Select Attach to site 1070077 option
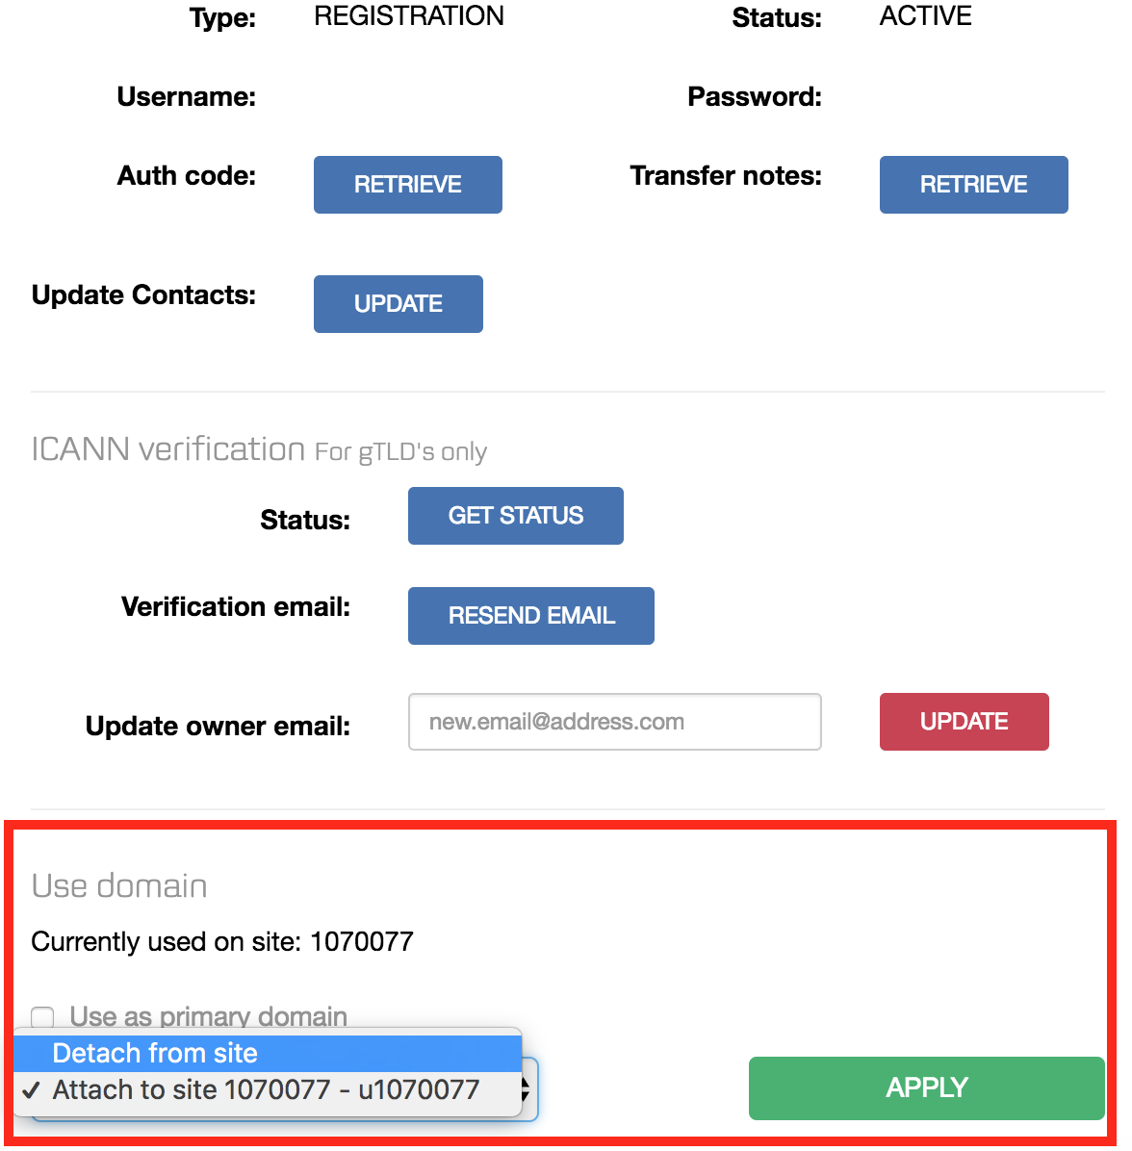This screenshot has width=1132, height=1151. [266, 1089]
